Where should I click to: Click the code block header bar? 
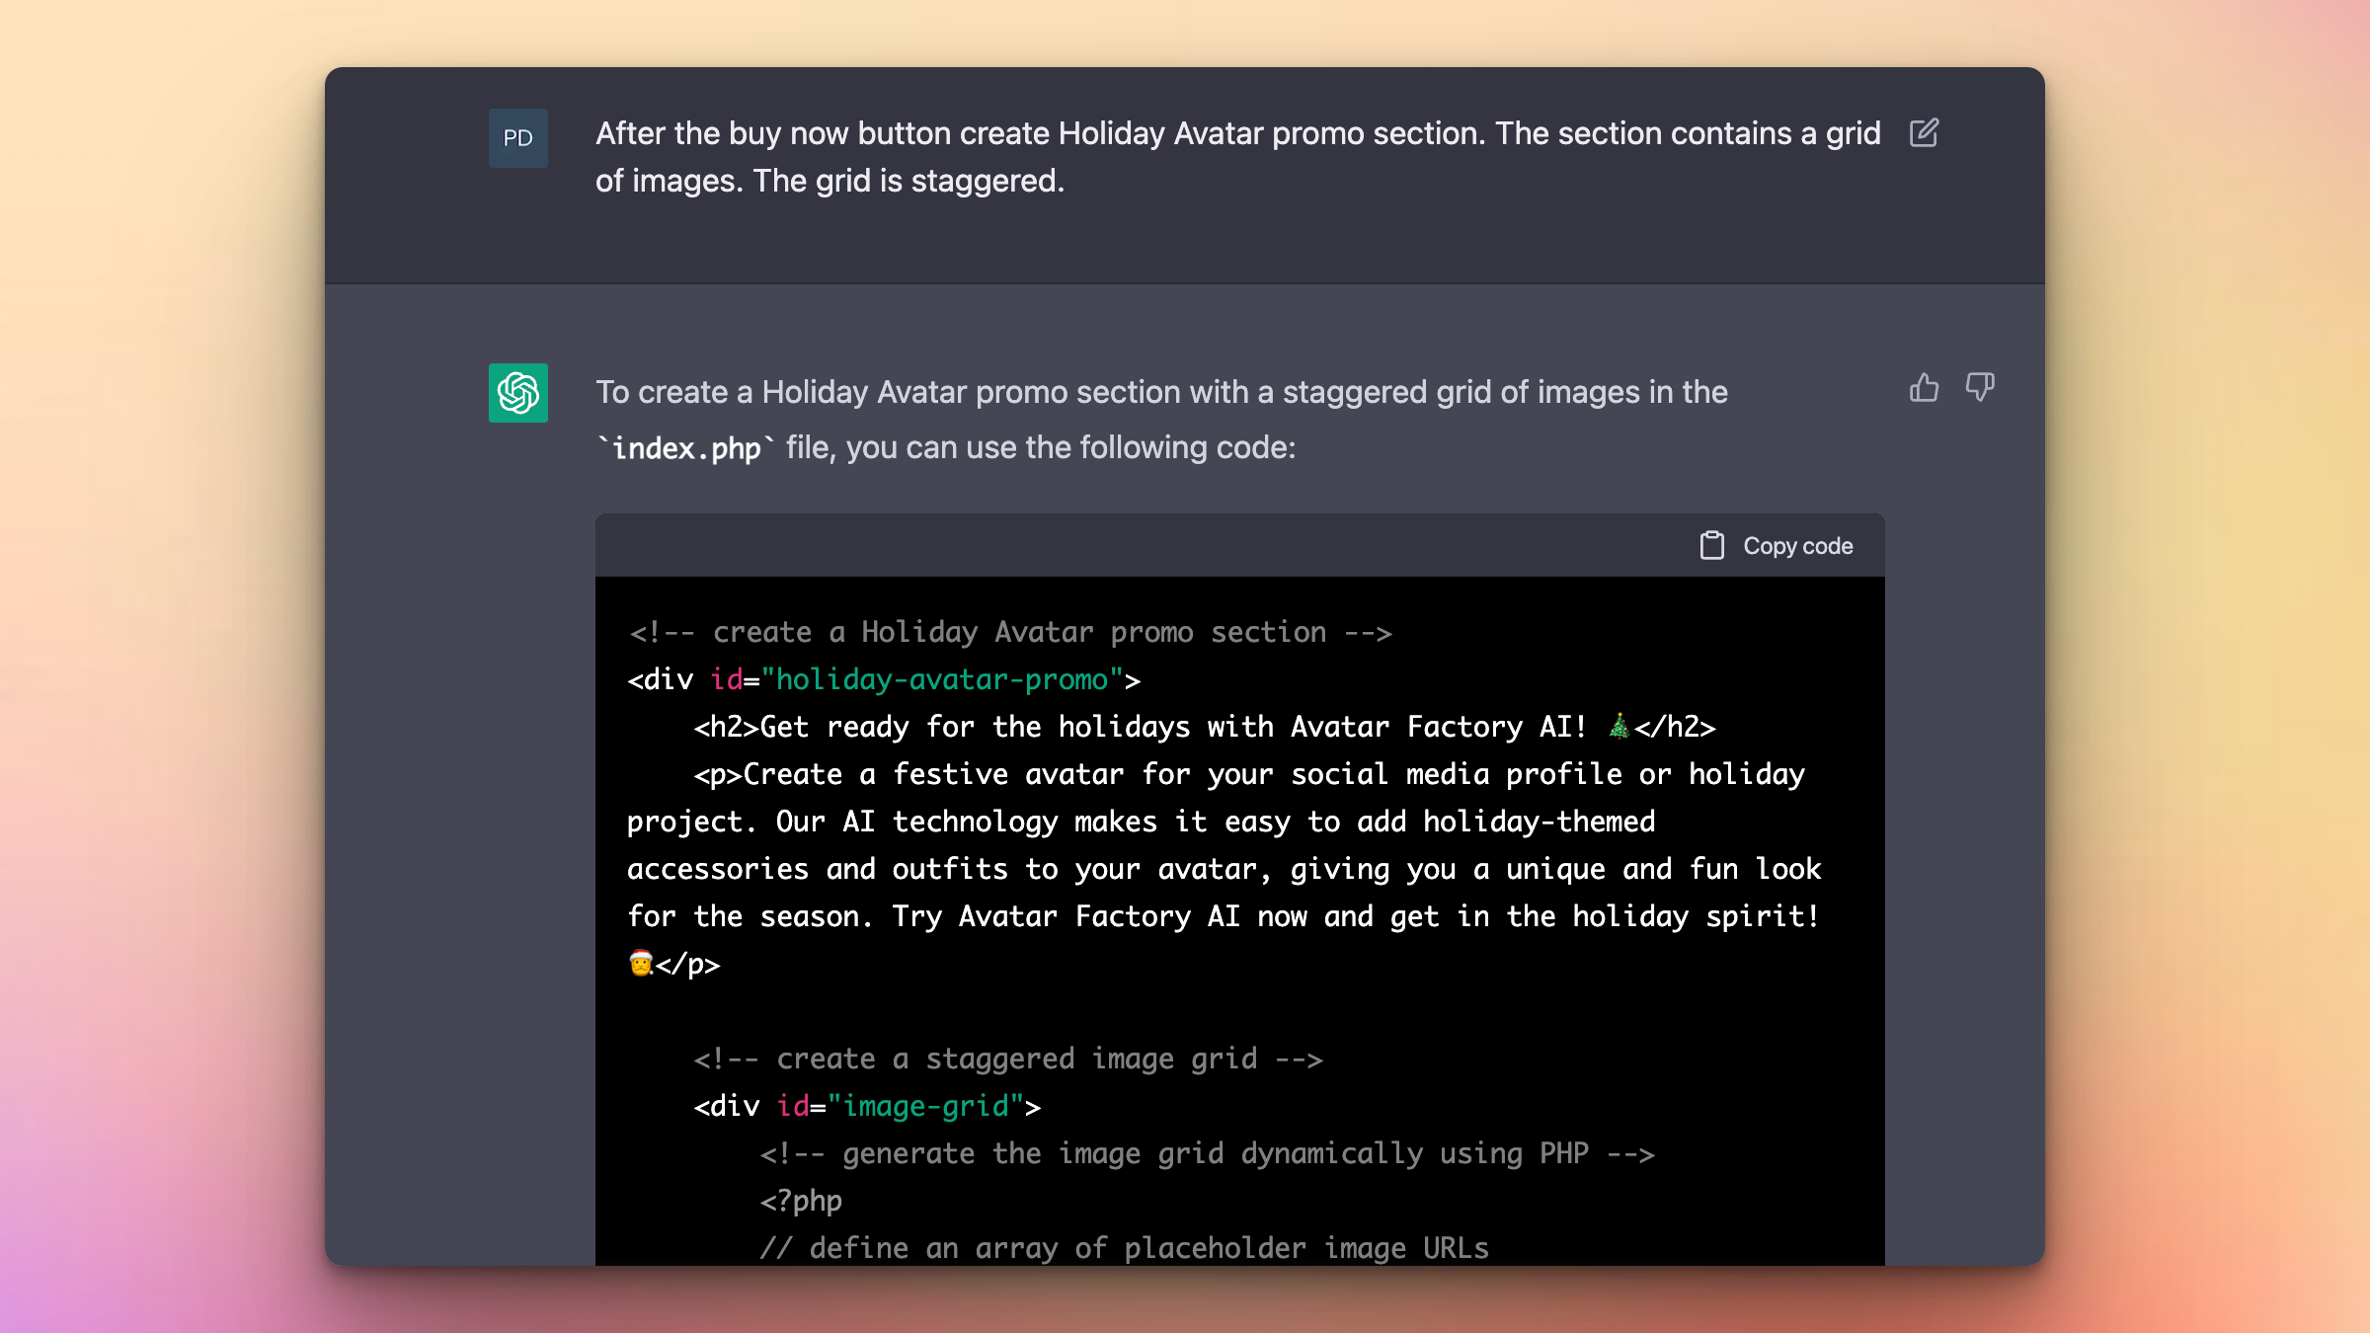1136,545
